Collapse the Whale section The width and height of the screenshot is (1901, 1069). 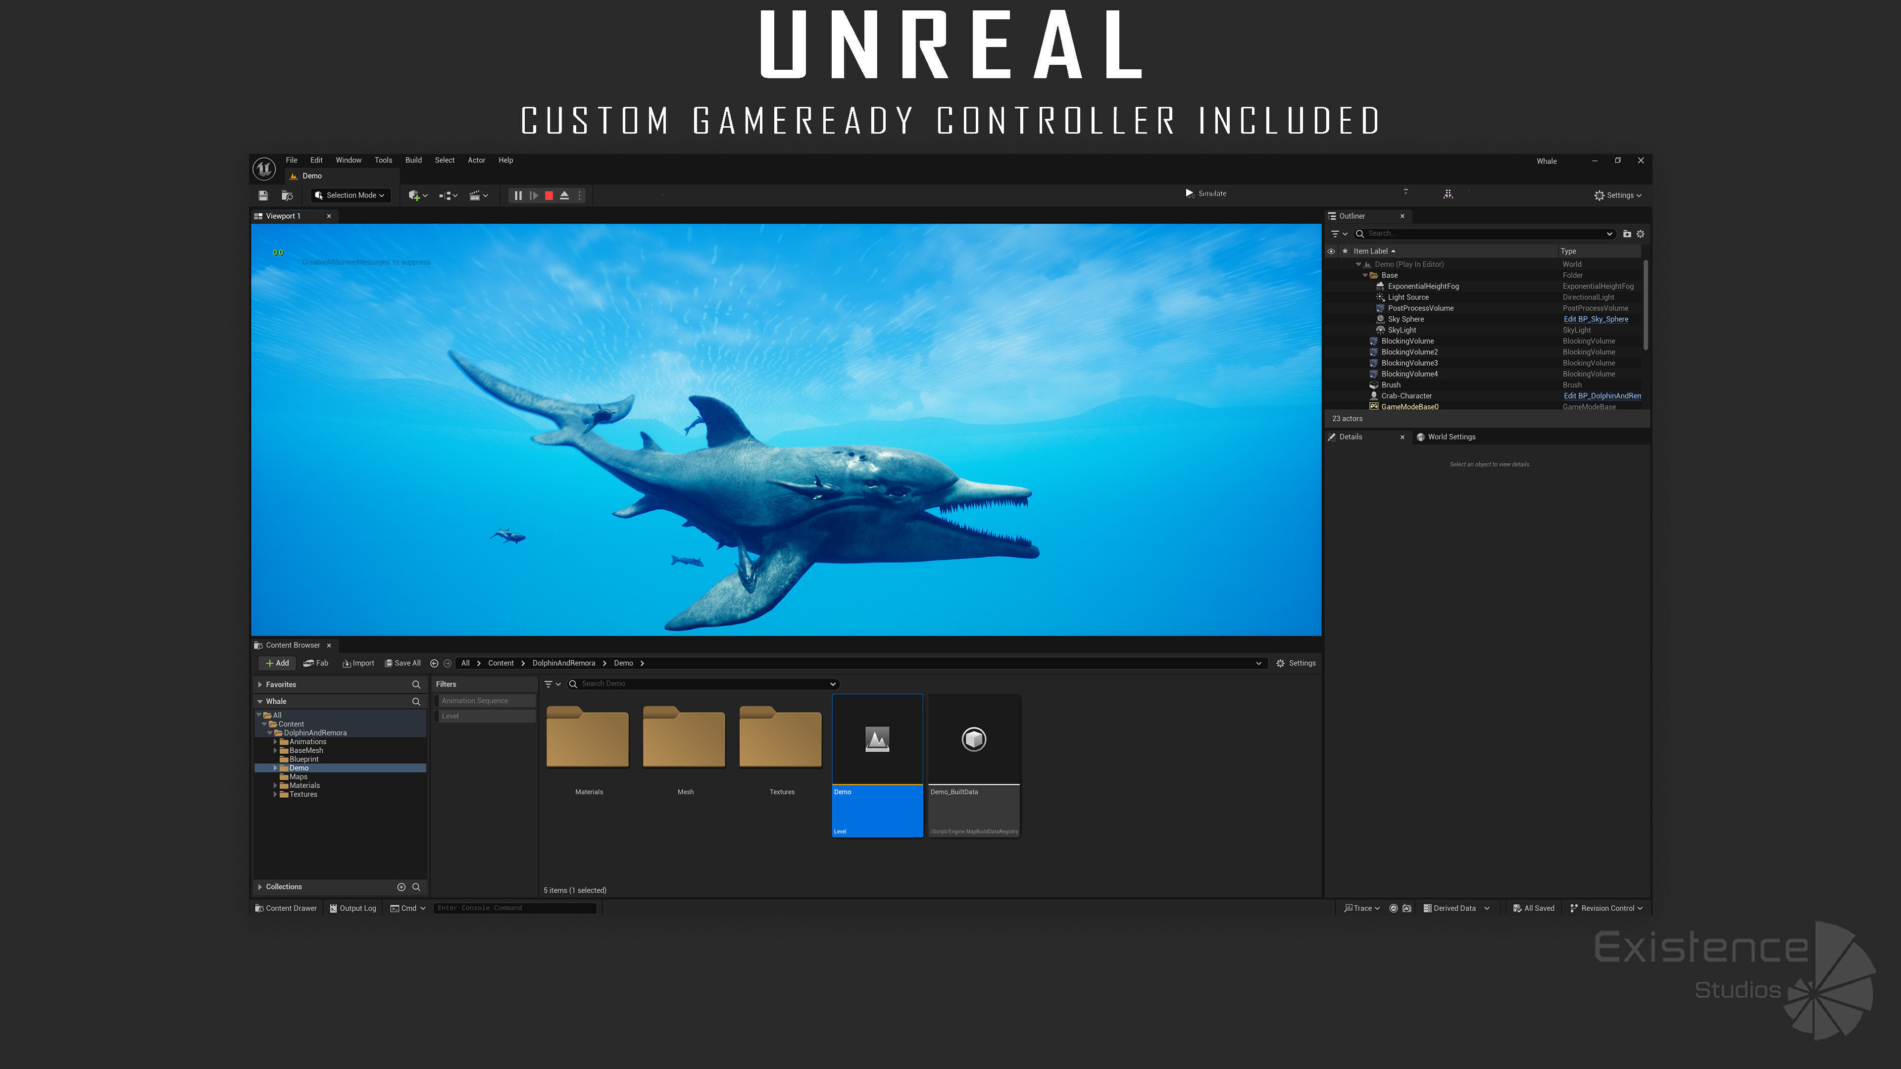[260, 702]
